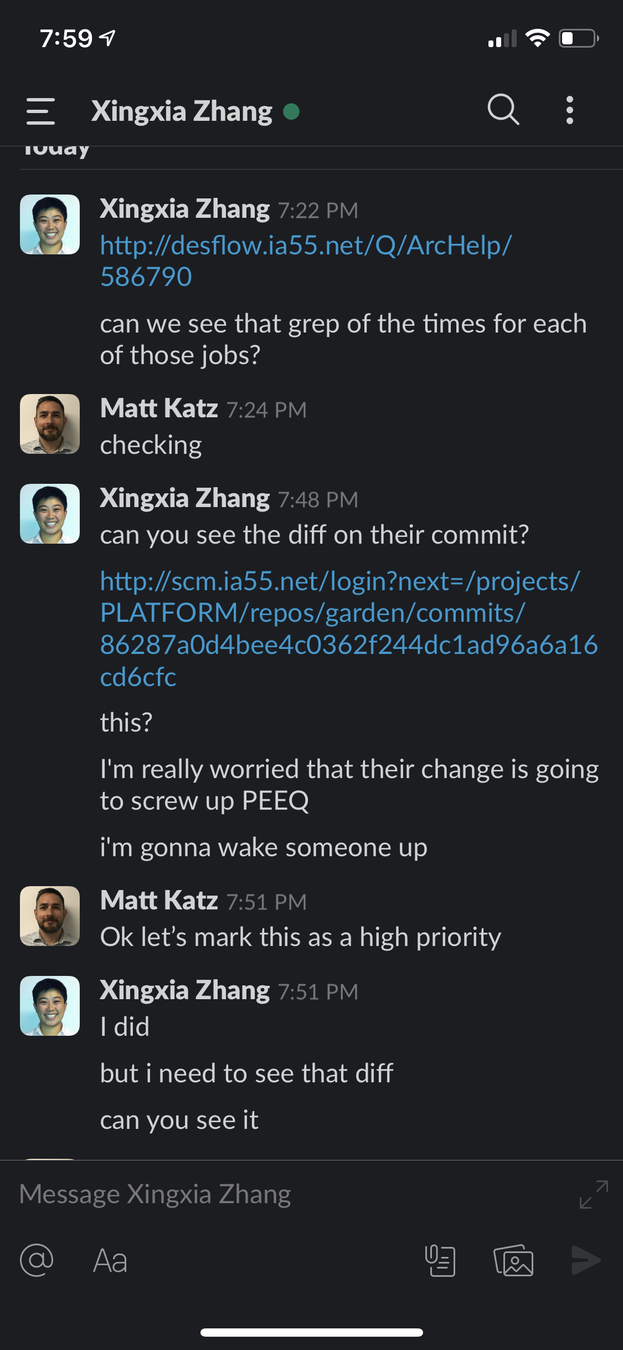Screen dimensions: 623x1350
Task: Tap the Aa text formatting icon
Action: tap(110, 1261)
